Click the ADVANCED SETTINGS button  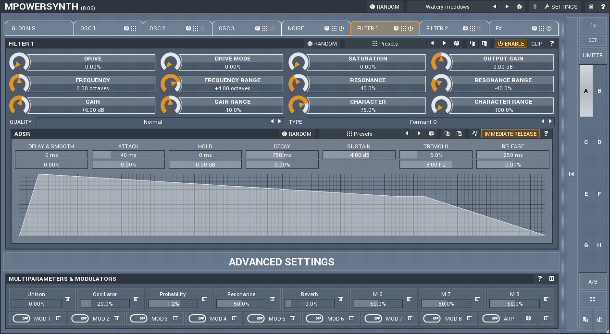(281, 262)
